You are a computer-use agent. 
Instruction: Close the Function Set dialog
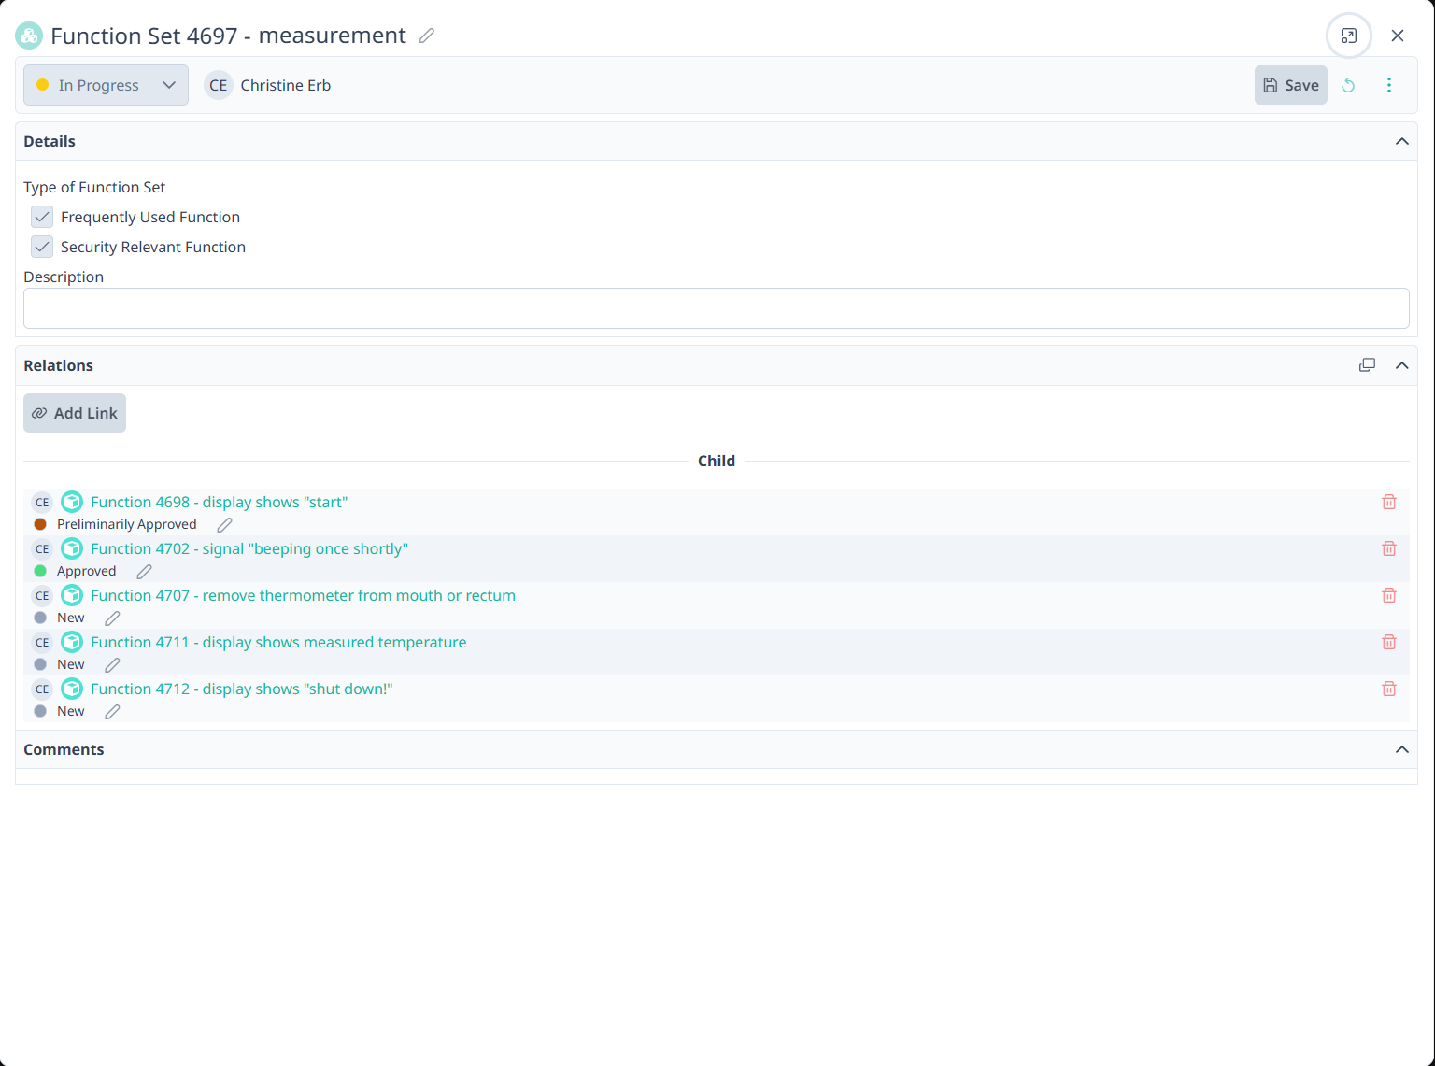[x=1398, y=36]
